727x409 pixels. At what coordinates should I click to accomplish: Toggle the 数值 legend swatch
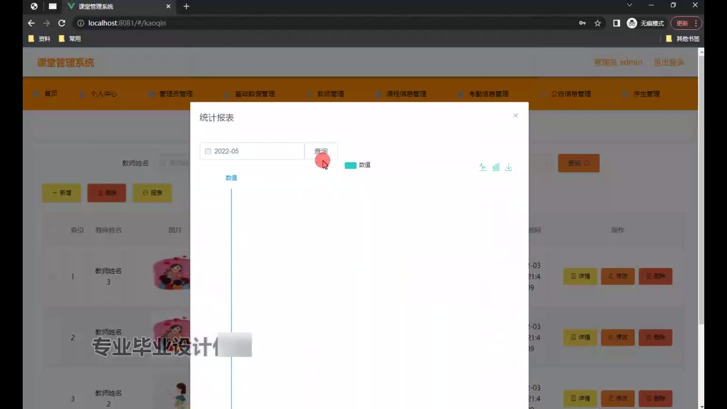pyautogui.click(x=350, y=165)
